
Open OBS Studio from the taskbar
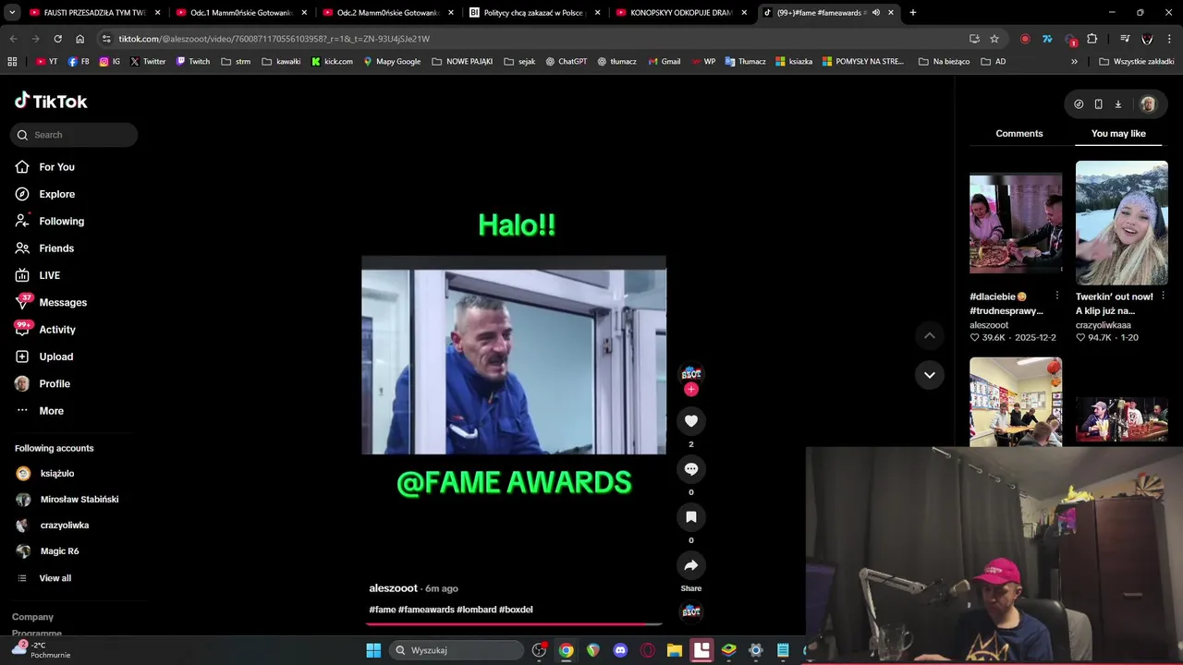click(539, 650)
